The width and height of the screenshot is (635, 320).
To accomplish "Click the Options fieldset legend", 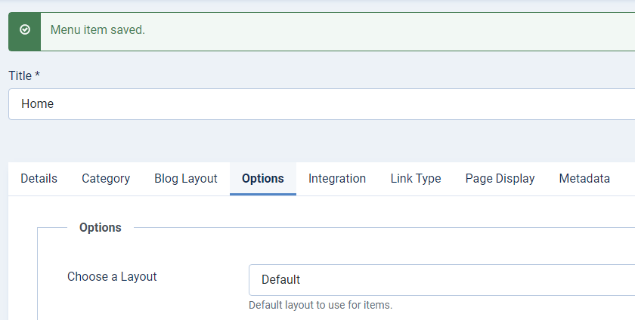I will pos(101,227).
